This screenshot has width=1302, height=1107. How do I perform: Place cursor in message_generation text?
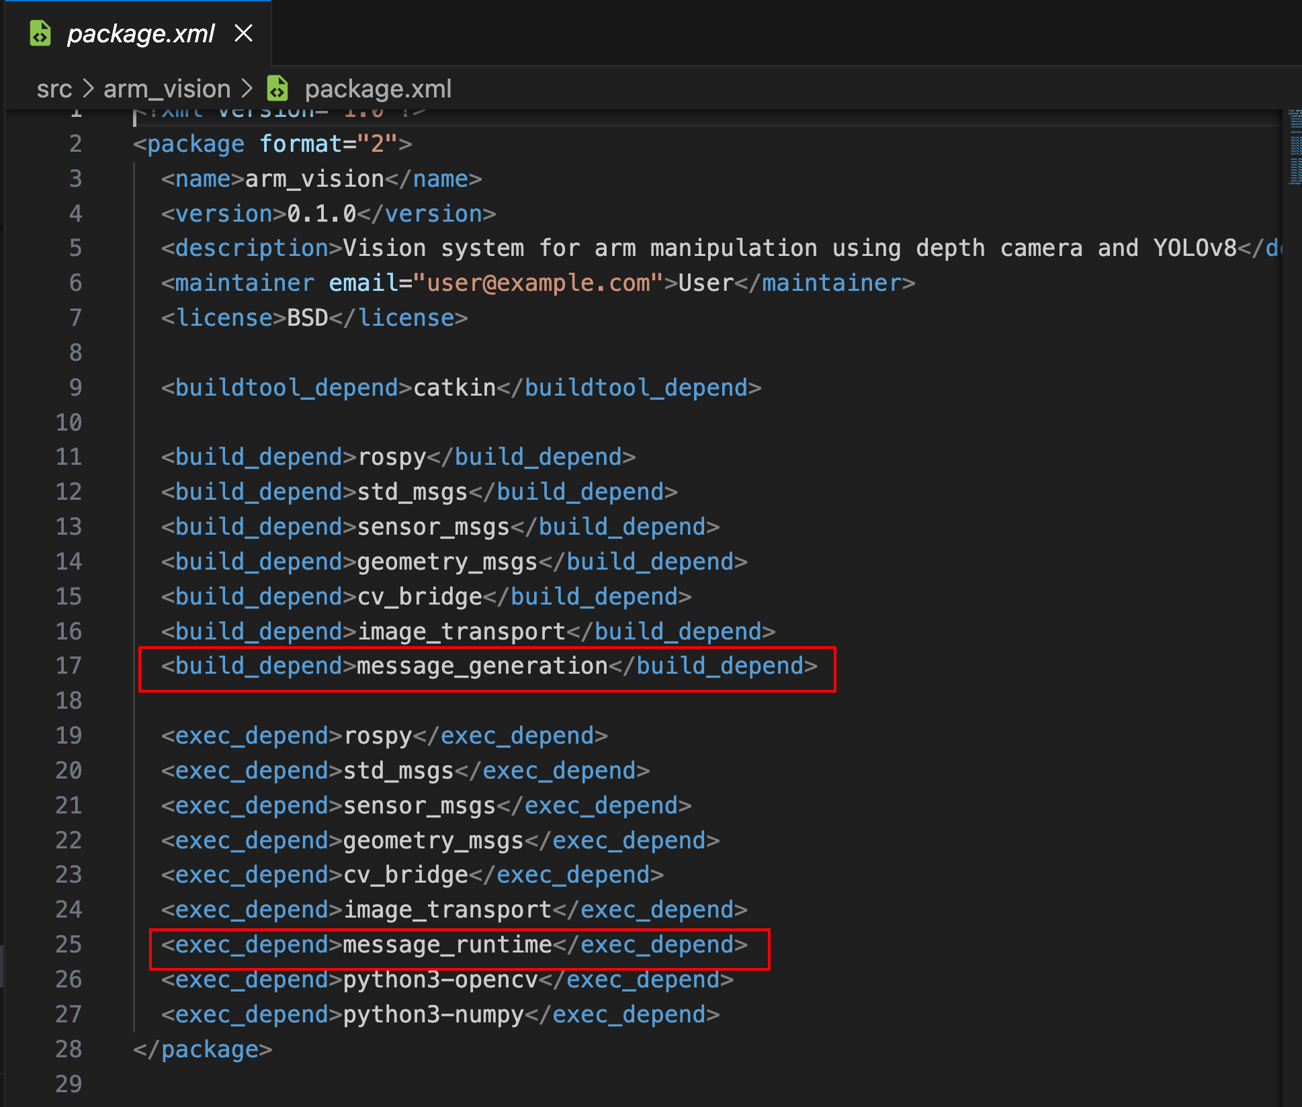point(482,666)
